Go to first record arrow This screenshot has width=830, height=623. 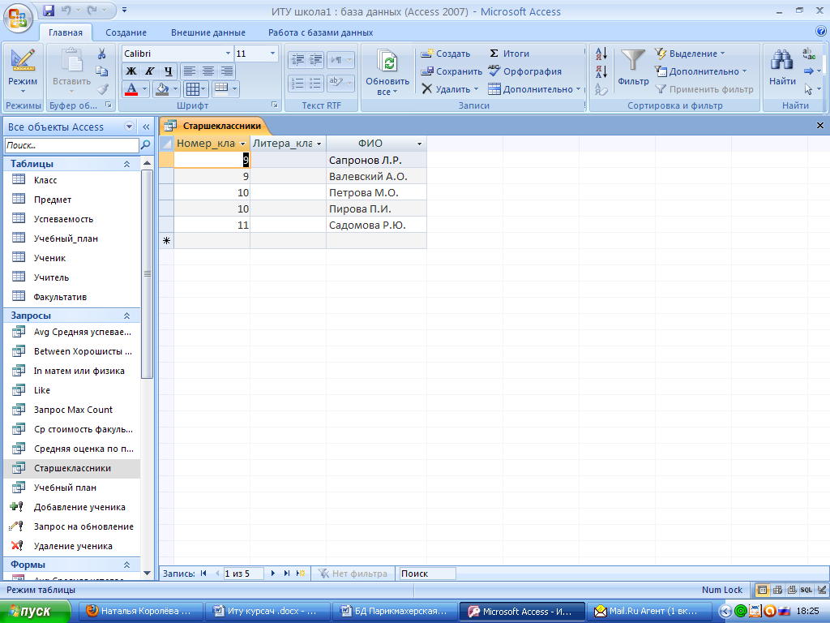click(203, 574)
